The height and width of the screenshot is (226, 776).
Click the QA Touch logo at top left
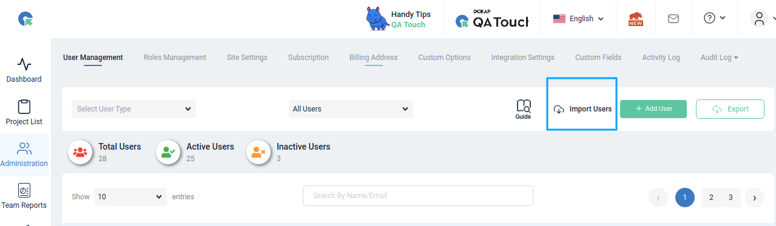click(x=25, y=19)
